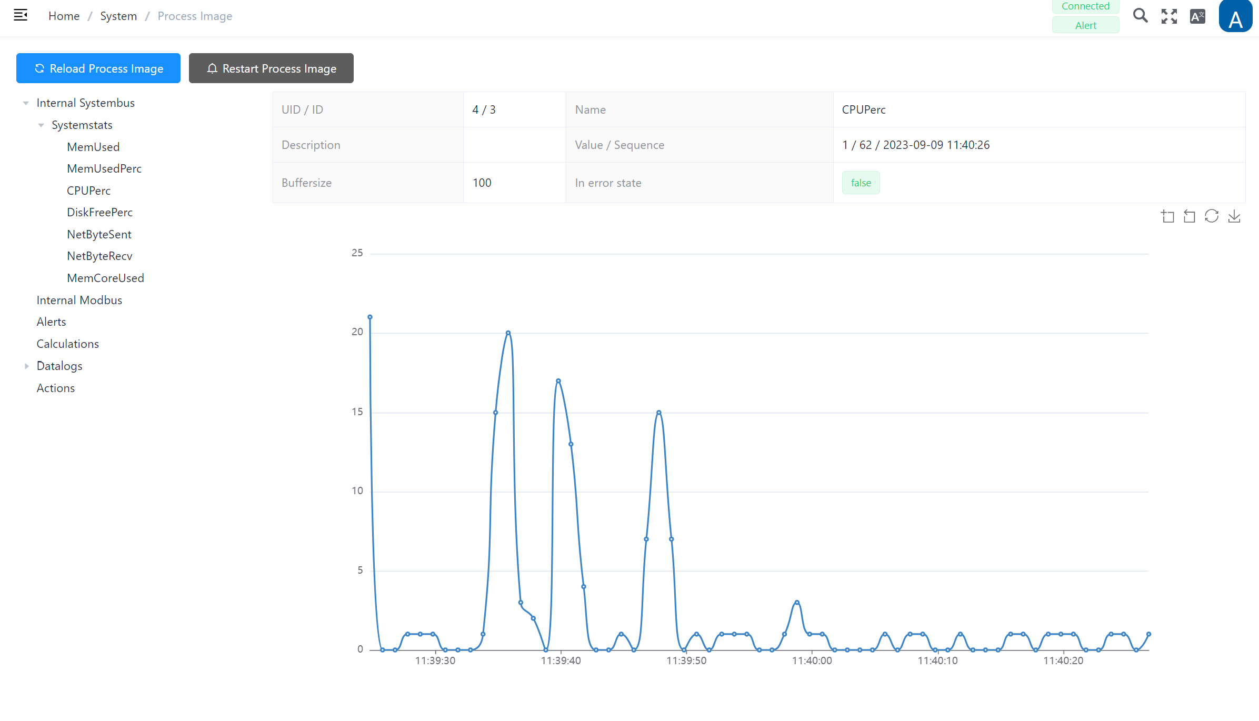
Task: Expand Datalogs tree node
Action: tap(26, 366)
